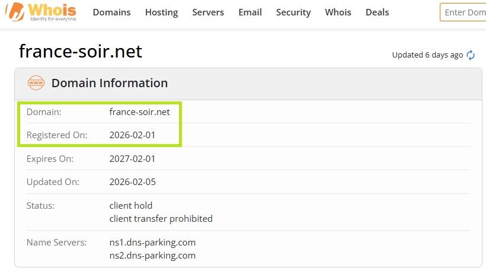Open the Servers menu
Viewport: 486px width, 274px height.
coord(208,12)
